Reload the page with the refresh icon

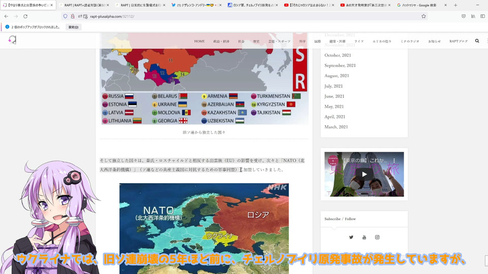[x=25, y=16]
